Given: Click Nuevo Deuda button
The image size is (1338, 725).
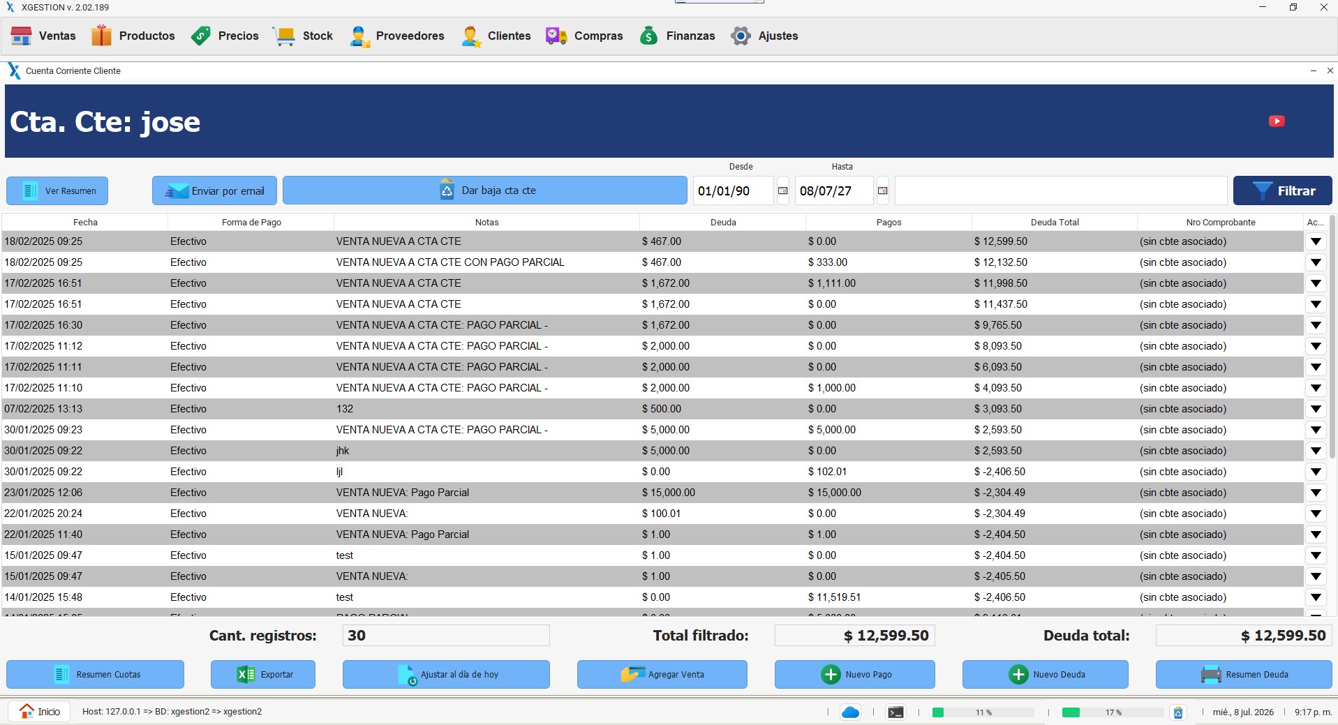Looking at the screenshot, I should click(x=1046, y=675).
